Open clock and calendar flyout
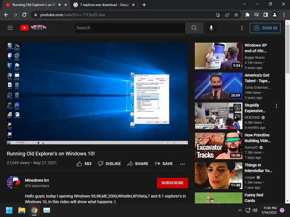The width and height of the screenshot is (290, 217). pyautogui.click(x=269, y=210)
